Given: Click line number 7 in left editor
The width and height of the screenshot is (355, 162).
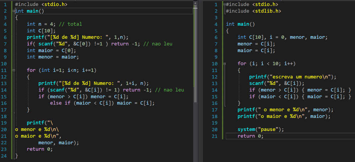Looking at the screenshot, I should tap(5, 44).
